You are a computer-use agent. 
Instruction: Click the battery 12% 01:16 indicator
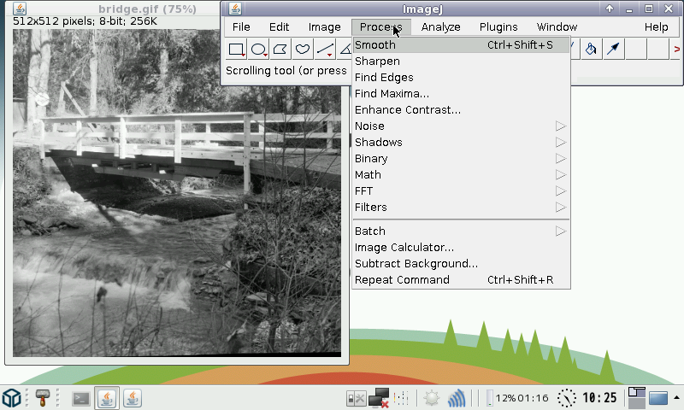517,398
